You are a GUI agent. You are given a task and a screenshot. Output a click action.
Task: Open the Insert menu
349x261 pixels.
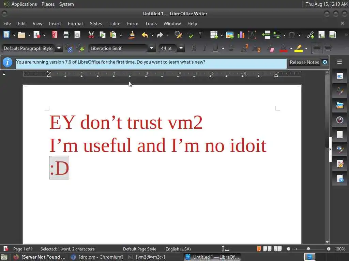55,23
